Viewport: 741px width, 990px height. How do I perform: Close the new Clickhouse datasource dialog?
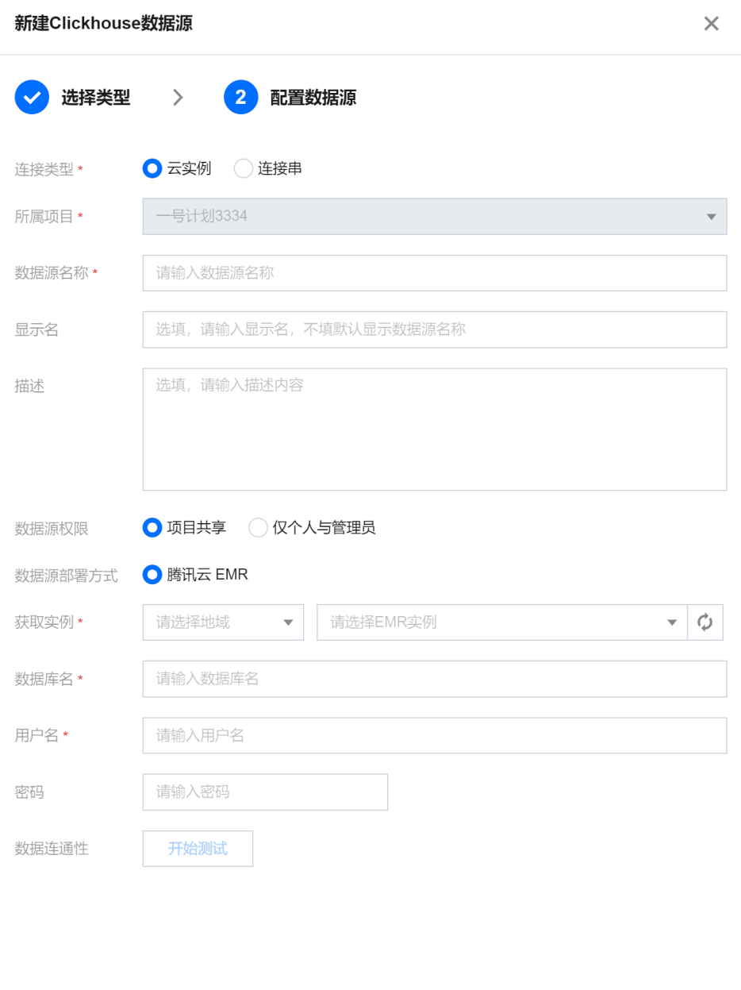(x=711, y=24)
